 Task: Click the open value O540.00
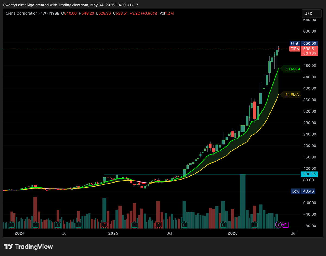69,13
